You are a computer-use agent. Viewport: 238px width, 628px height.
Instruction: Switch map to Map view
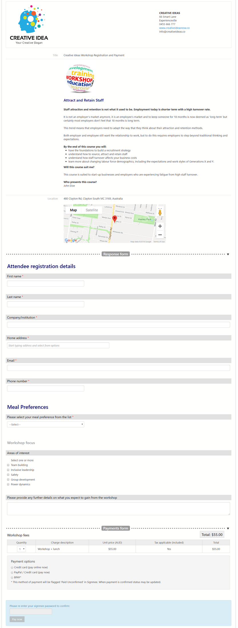(x=73, y=210)
